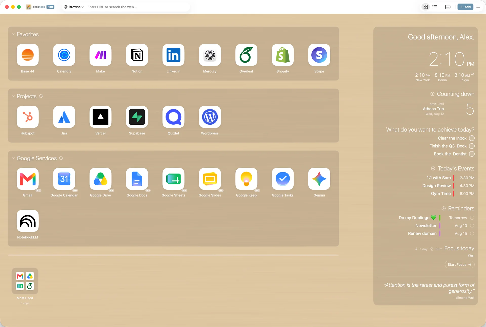Check the Newsletter reminder circle
This screenshot has height=327, width=486.
click(x=472, y=226)
